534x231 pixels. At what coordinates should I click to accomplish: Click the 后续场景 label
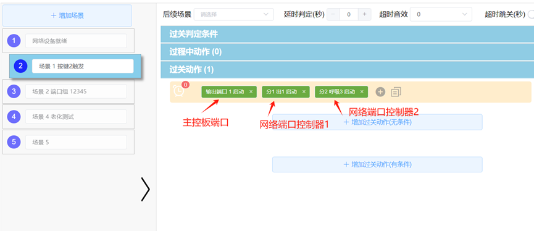(x=177, y=14)
